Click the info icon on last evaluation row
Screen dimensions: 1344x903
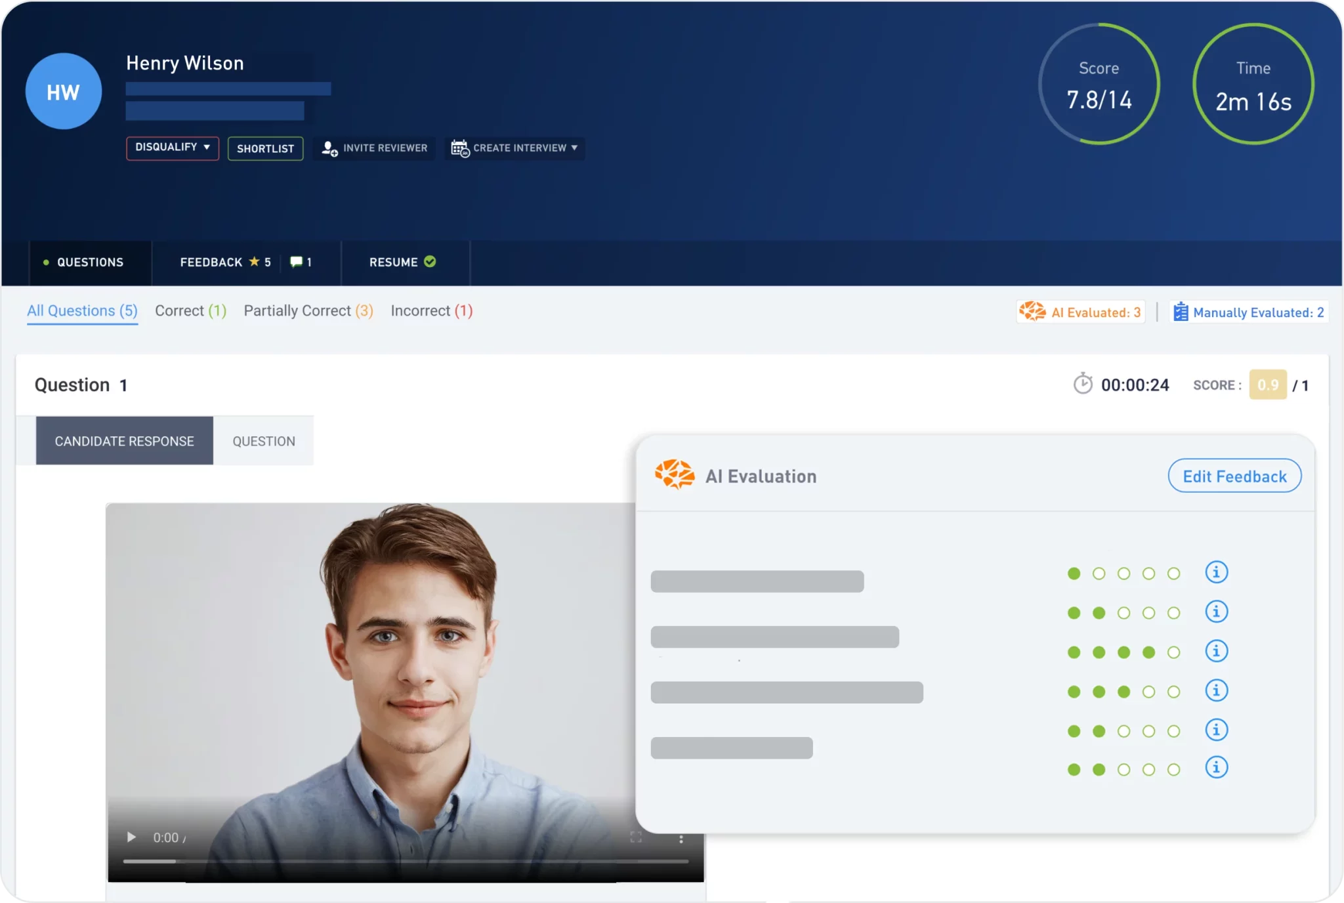1216,767
